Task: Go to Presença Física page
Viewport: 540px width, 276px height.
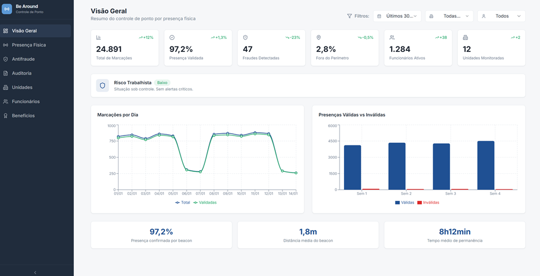Action: (35, 45)
